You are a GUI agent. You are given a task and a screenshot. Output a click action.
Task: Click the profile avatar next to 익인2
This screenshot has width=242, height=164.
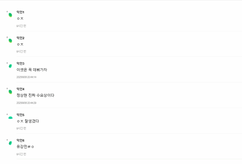pos(10,40)
